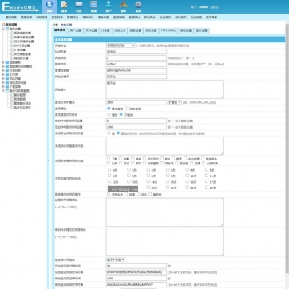
Task: Collapse the 系统设置 tree node
Action: click(3, 29)
